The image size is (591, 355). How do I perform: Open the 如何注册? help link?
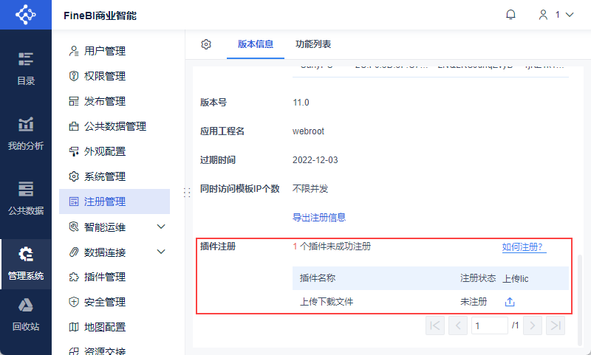tap(524, 247)
